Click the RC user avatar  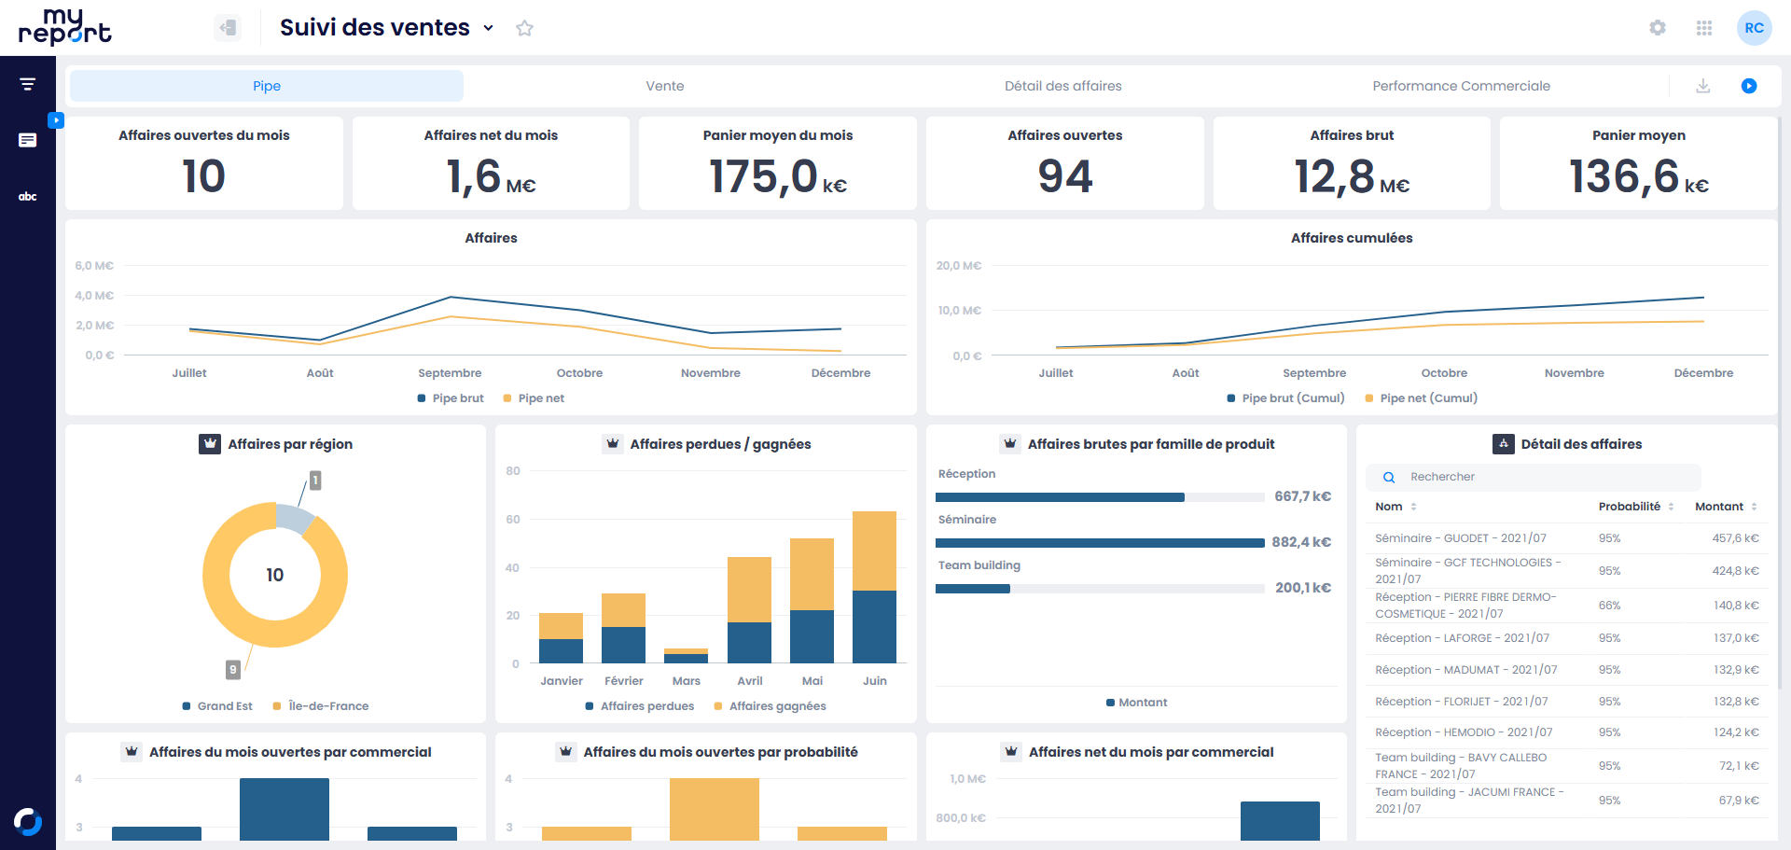(1754, 28)
